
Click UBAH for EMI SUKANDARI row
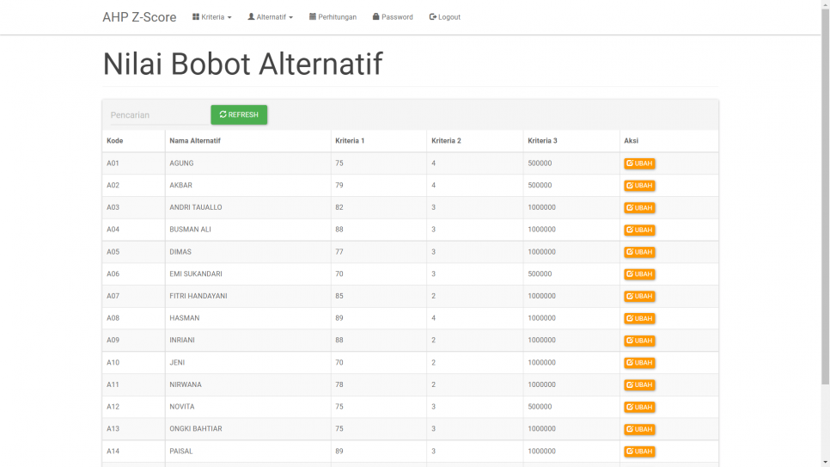coord(639,274)
